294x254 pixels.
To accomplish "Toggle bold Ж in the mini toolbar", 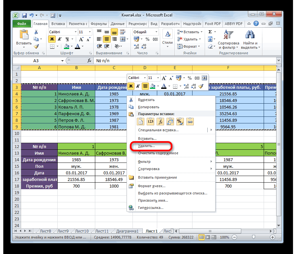I will (131, 86).
